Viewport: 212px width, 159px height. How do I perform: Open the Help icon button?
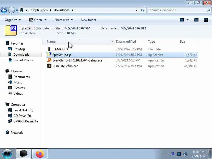pyautogui.click(x=206, y=20)
